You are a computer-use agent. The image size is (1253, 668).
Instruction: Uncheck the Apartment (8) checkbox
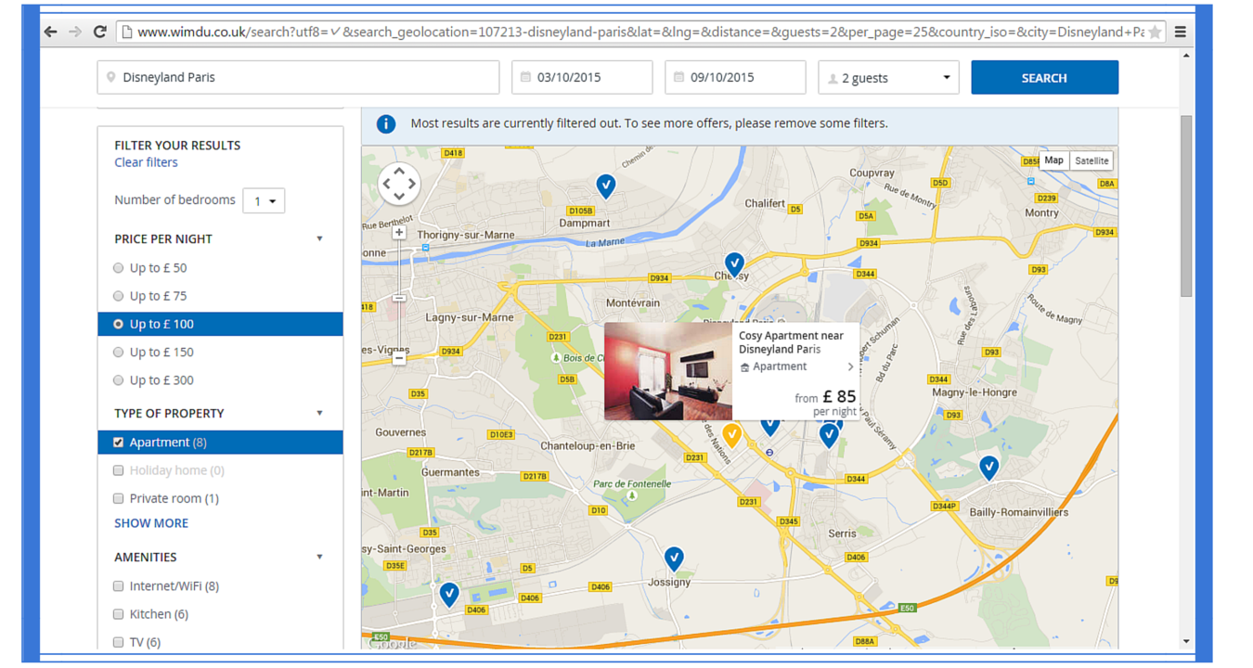click(x=118, y=443)
